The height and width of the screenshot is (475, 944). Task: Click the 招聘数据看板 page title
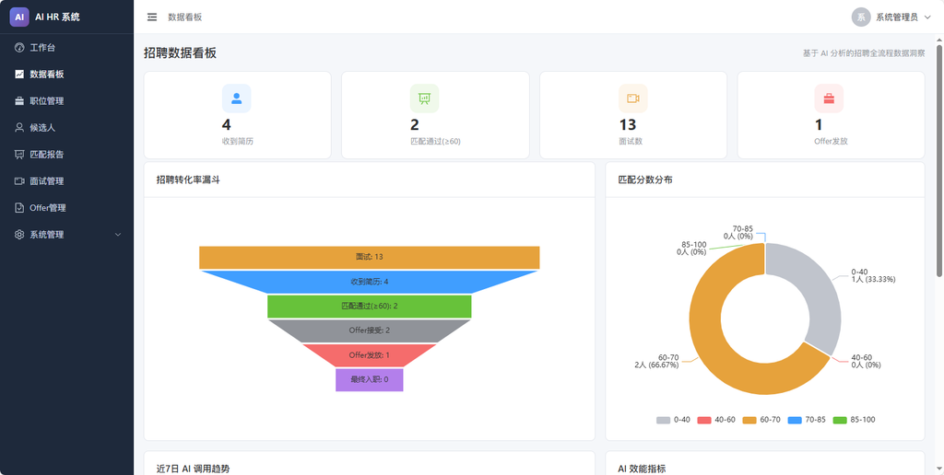point(180,52)
